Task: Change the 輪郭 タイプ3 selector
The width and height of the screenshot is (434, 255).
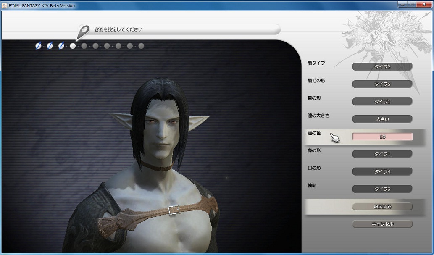Action: pos(382,189)
